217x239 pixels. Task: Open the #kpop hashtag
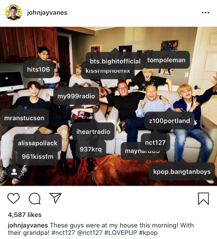pyautogui.click(x=148, y=233)
